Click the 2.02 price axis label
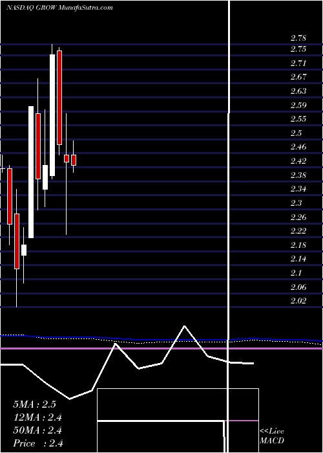 click(x=298, y=301)
